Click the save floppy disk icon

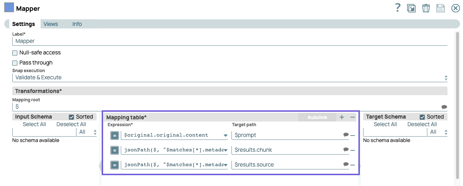pos(440,8)
